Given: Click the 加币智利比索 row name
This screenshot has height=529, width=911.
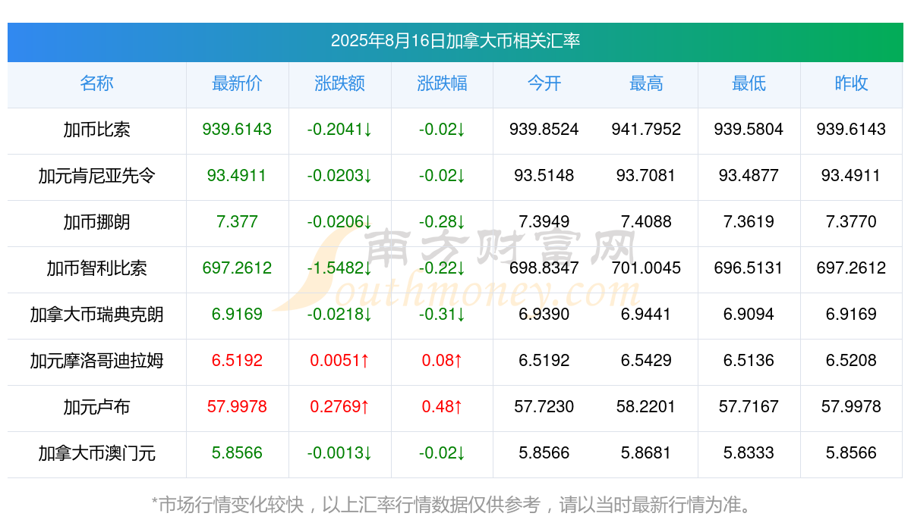Looking at the screenshot, I should [96, 268].
